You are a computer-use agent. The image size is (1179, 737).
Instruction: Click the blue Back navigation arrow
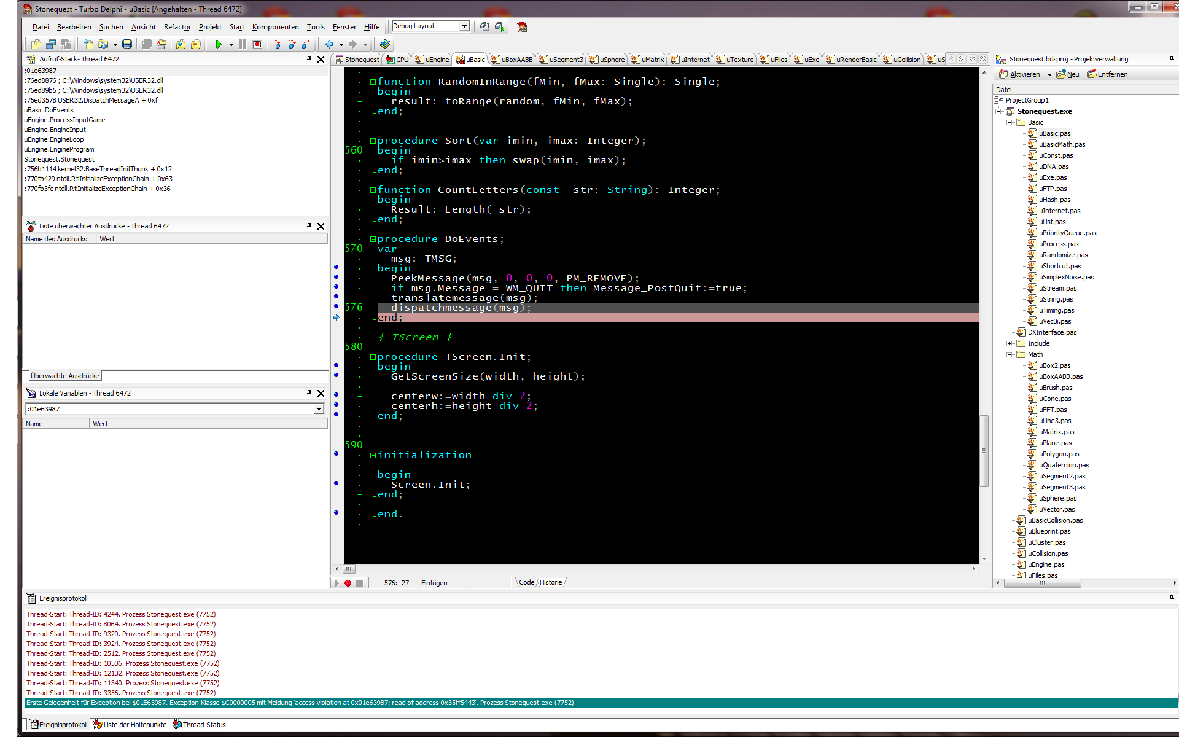tap(329, 44)
